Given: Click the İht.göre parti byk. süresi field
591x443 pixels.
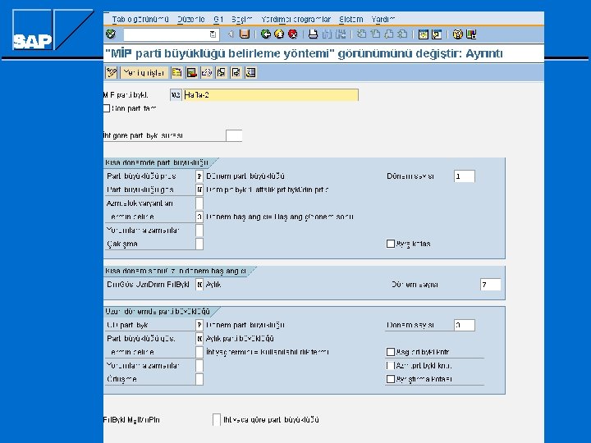Looking at the screenshot, I should pos(234,135).
